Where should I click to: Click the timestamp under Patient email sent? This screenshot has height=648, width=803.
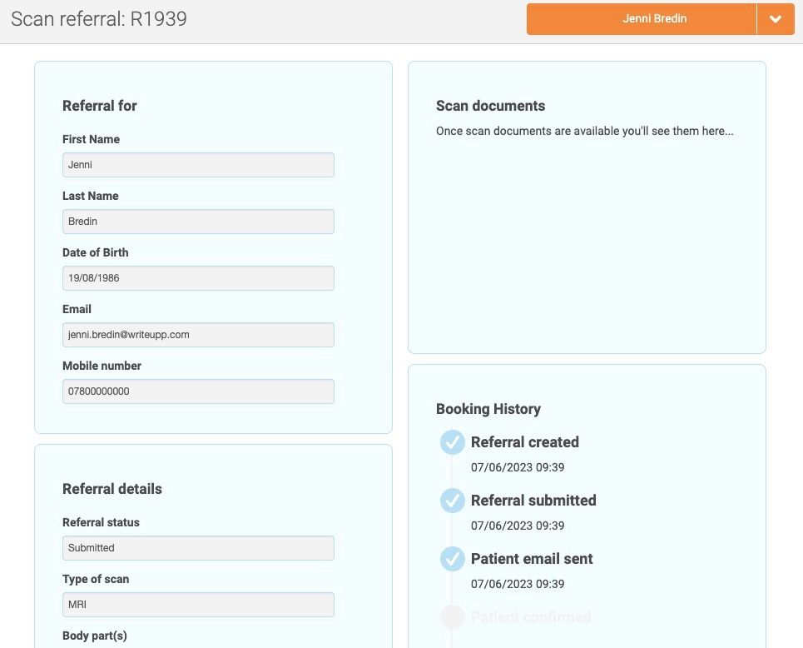pos(518,584)
